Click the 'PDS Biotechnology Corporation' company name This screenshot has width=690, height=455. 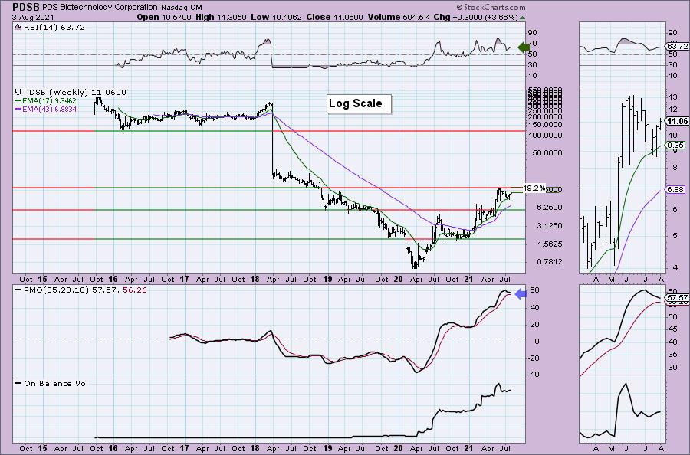tap(100, 8)
